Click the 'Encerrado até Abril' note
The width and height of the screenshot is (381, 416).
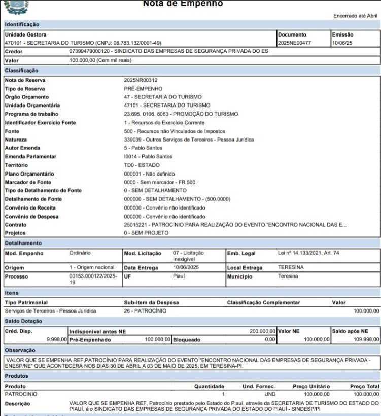tap(355, 16)
